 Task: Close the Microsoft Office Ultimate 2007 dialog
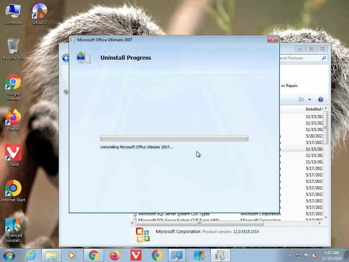pyautogui.click(x=273, y=40)
